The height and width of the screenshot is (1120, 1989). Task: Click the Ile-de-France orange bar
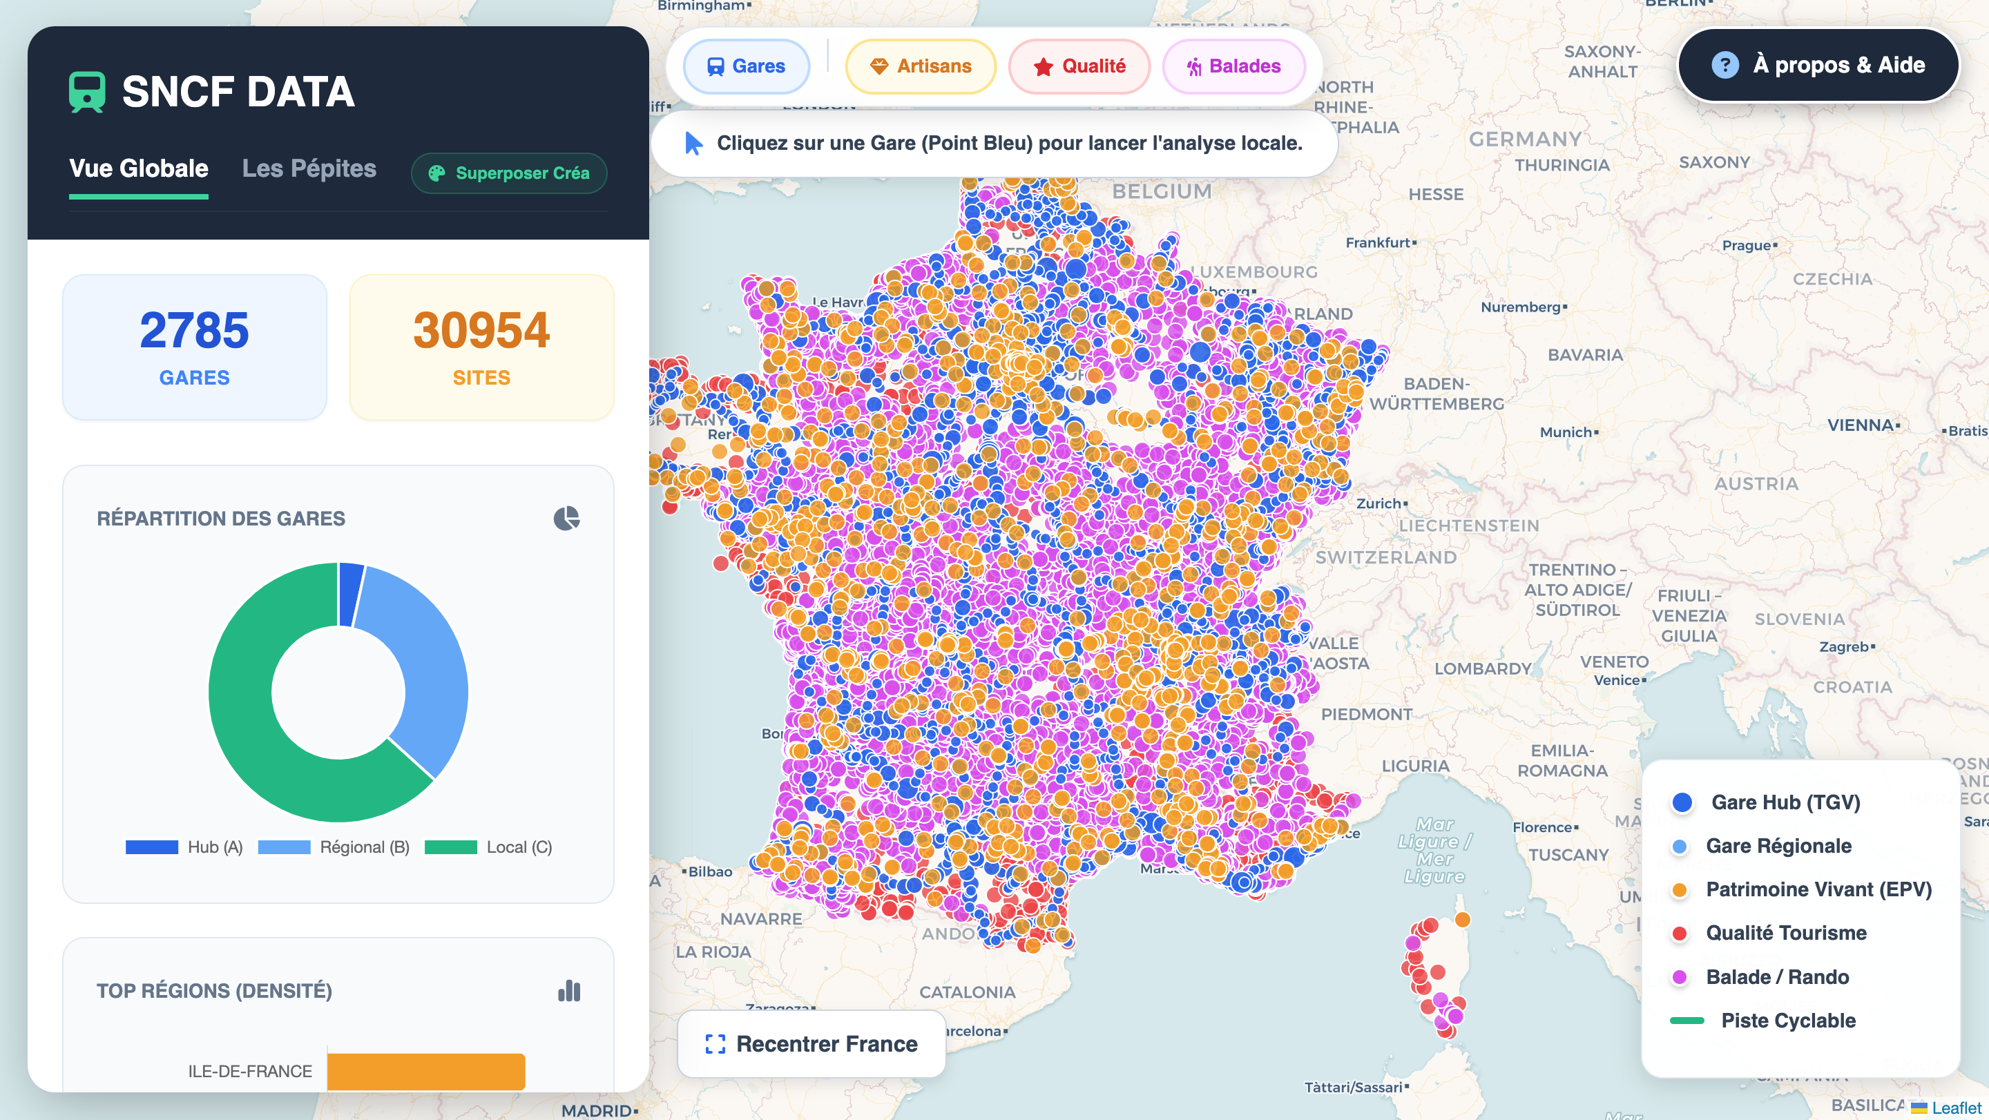point(426,1072)
